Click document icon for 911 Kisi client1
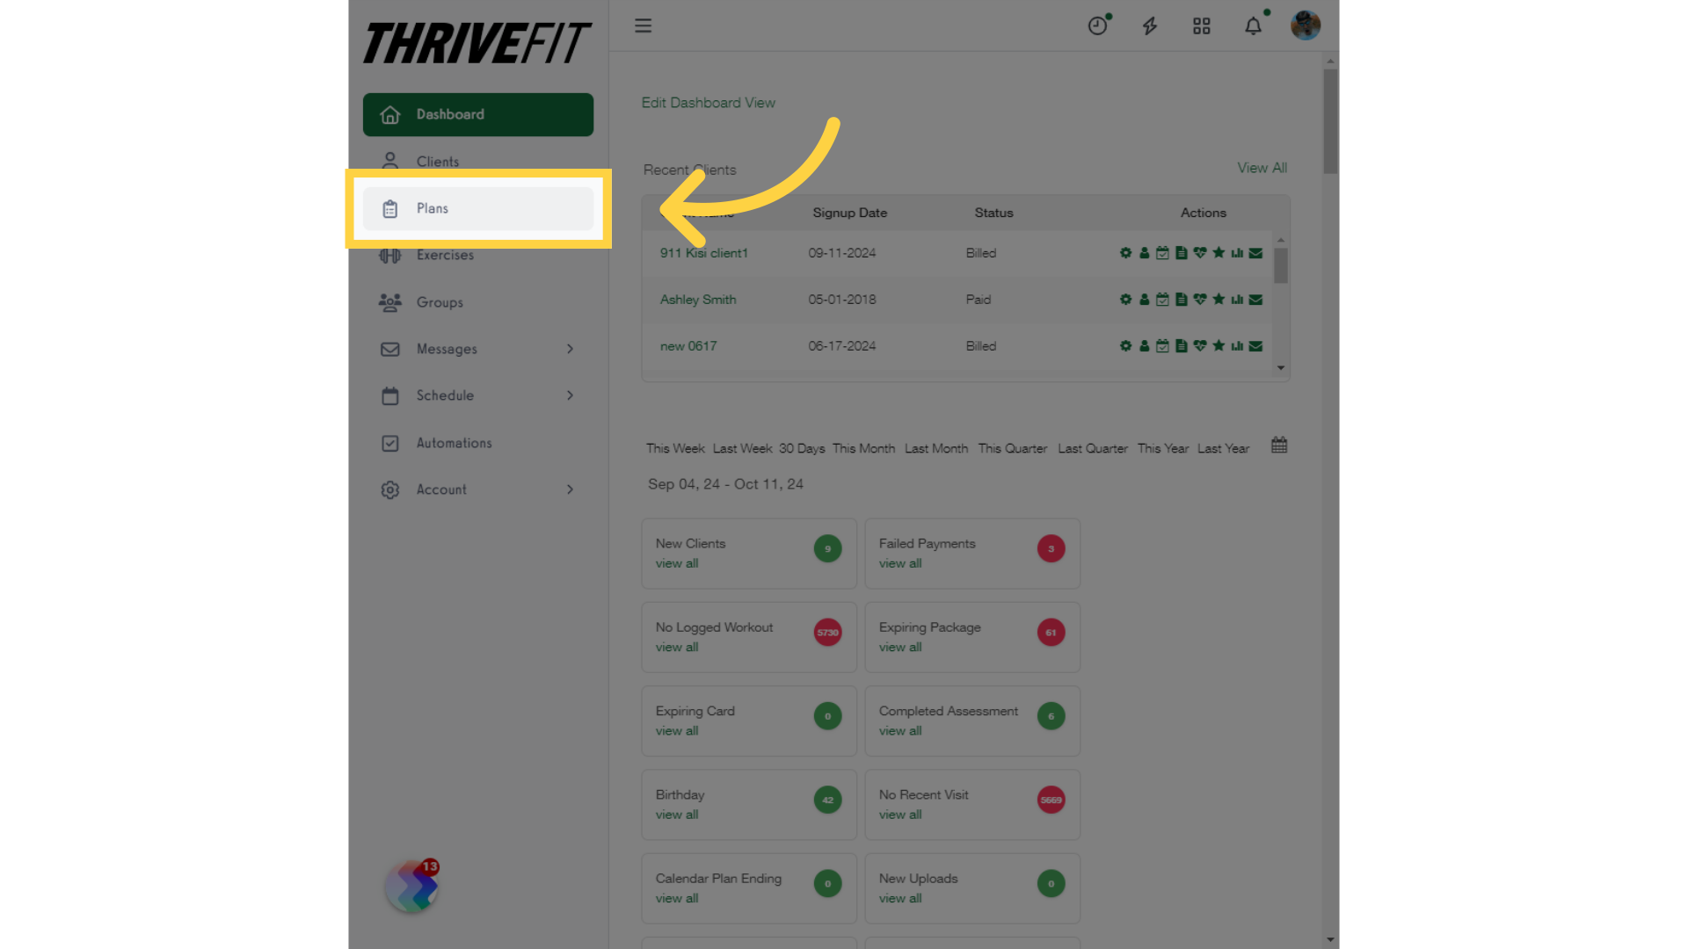Image resolution: width=1688 pixels, height=949 pixels. (x=1181, y=253)
